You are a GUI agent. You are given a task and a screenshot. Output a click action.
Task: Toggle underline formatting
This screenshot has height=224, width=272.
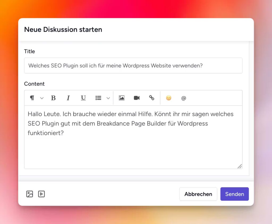click(83, 98)
